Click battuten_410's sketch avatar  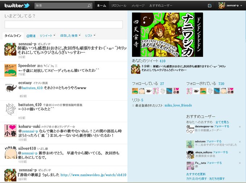[10, 109]
